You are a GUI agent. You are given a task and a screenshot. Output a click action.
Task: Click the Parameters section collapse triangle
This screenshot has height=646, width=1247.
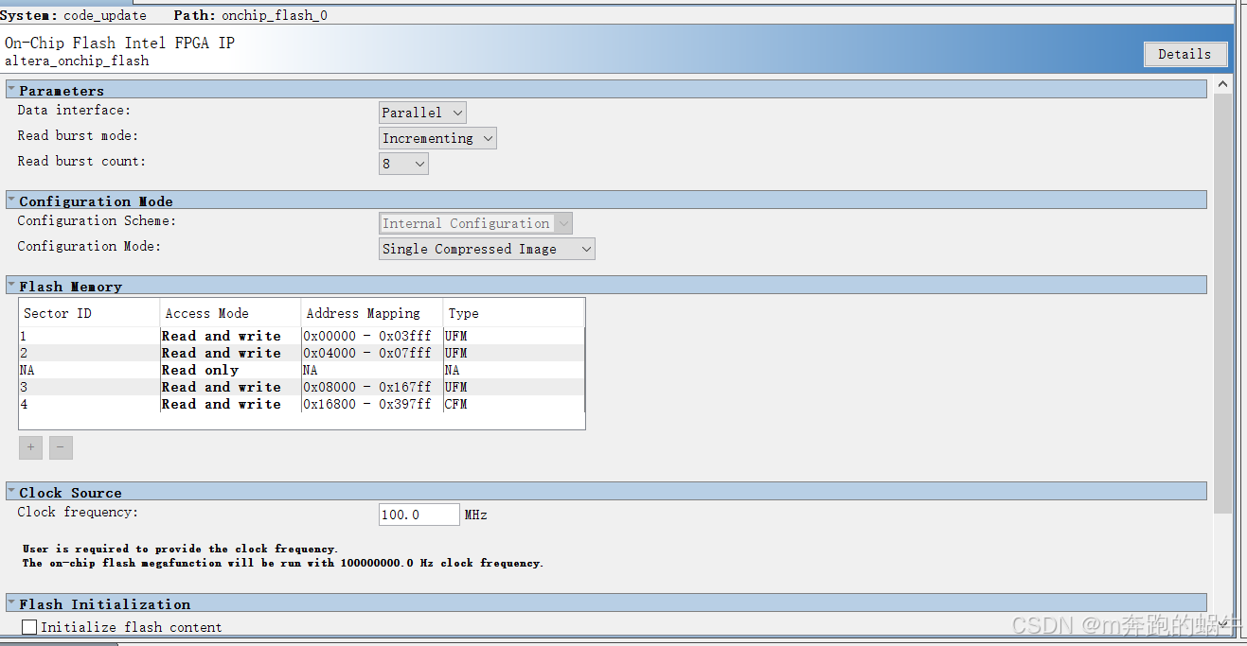click(10, 90)
